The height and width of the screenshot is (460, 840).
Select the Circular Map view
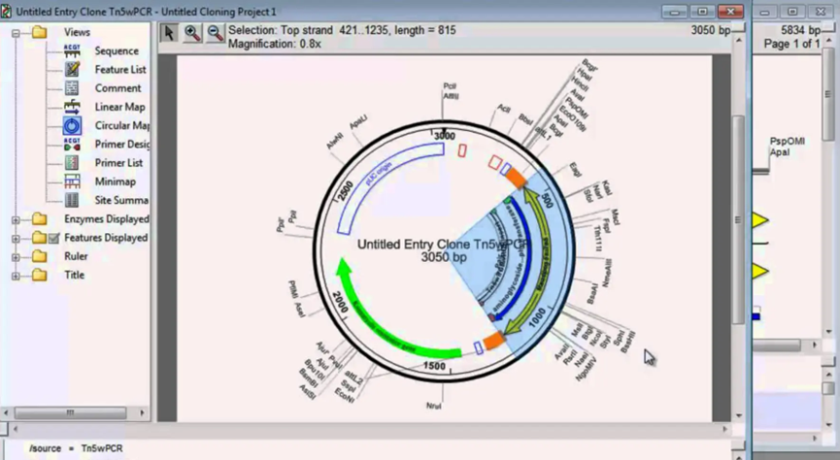click(121, 125)
